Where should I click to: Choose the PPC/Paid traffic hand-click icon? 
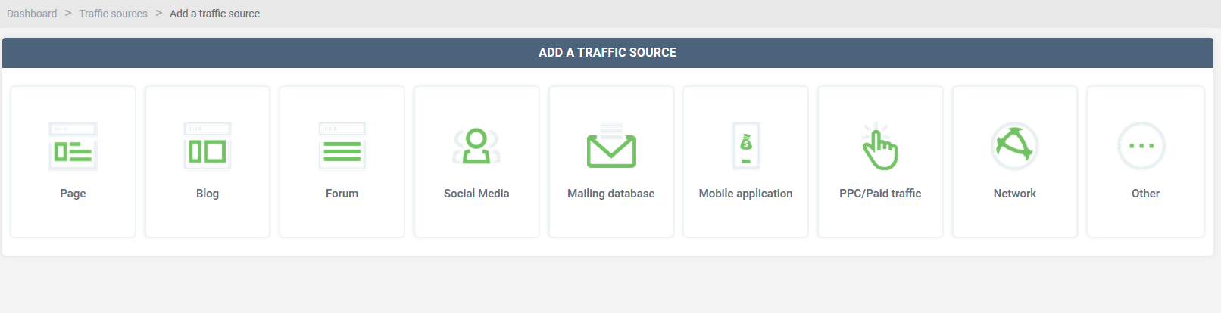click(880, 146)
